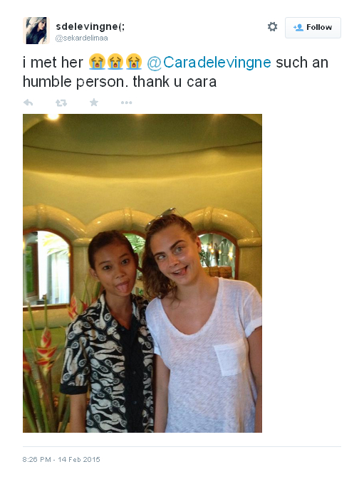This screenshot has width=364, height=484.
Task: Click the first crying emoji
Action: coord(97,62)
